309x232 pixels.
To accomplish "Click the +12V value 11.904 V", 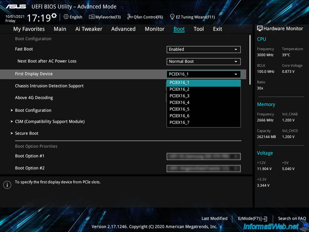I will point(264,169).
